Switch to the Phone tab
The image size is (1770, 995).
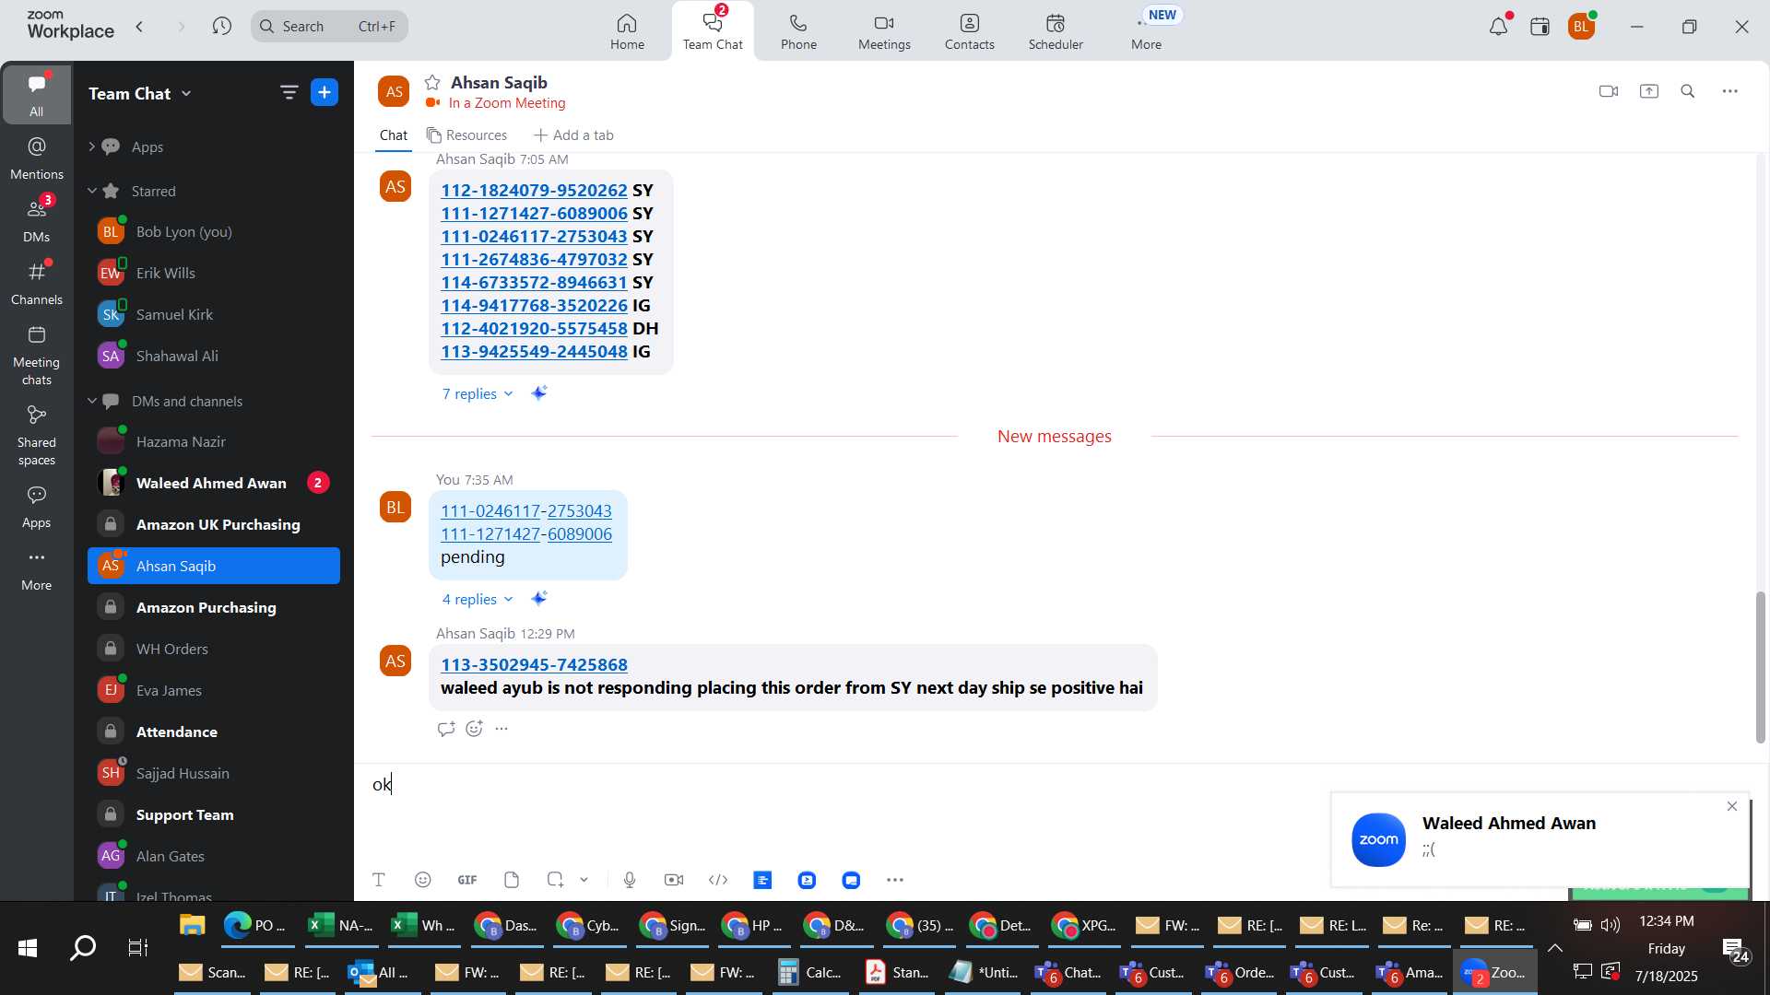(798, 31)
